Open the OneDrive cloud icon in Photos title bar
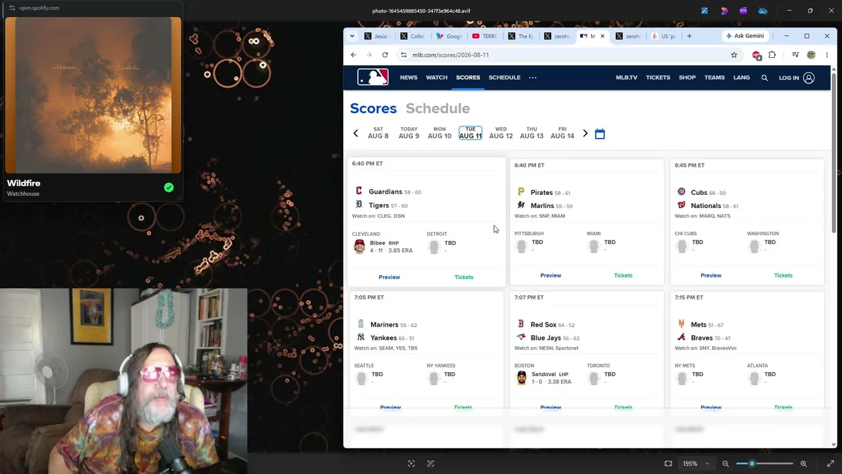This screenshot has height=474, width=842. [763, 11]
